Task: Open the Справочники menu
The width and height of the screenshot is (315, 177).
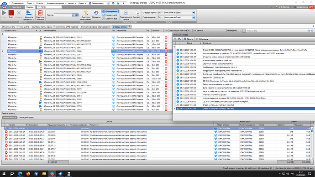Action: [18, 3]
